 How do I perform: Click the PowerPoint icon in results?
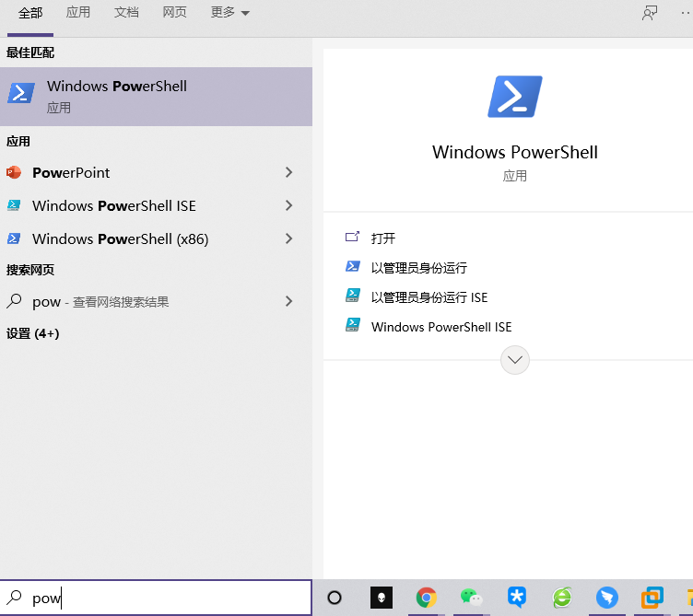coord(14,172)
